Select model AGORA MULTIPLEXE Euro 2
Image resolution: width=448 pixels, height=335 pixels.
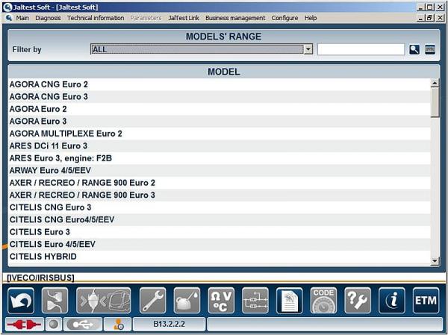tap(220, 134)
